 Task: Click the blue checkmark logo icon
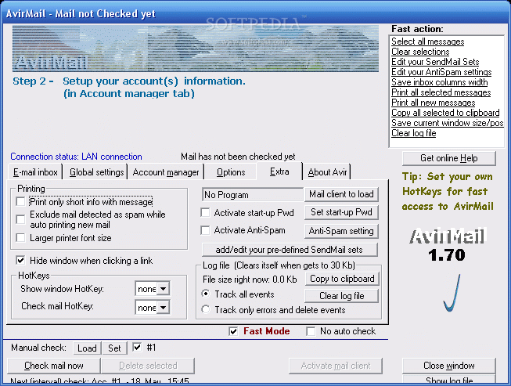tap(452, 292)
